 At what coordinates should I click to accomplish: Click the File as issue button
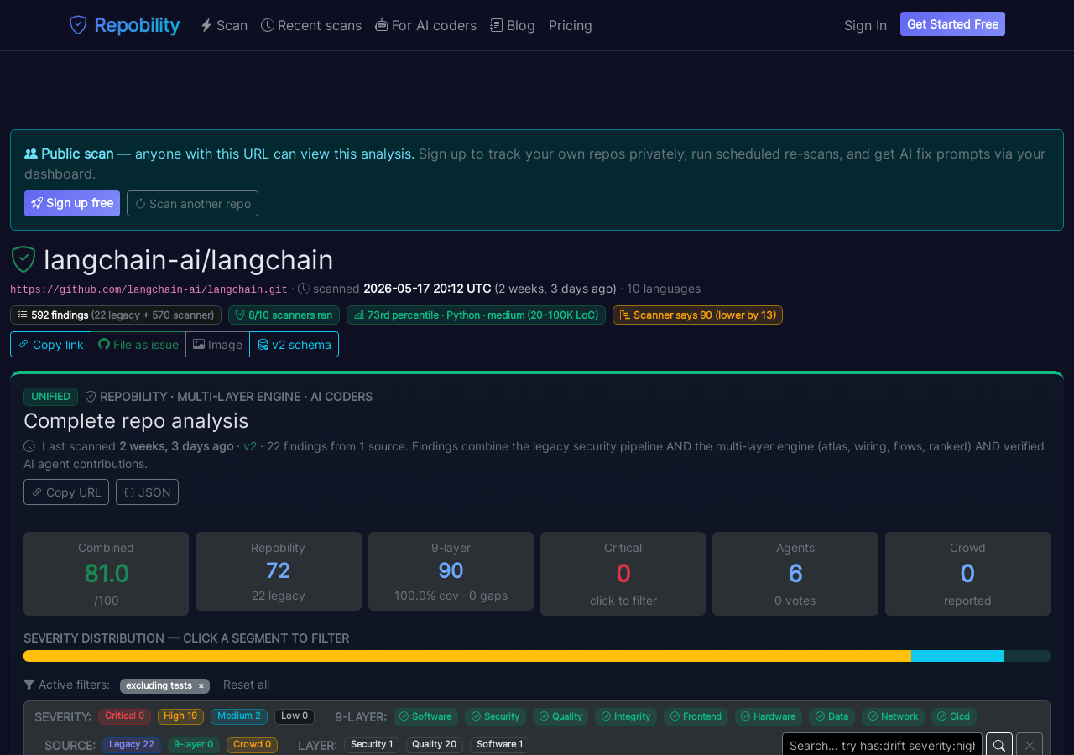click(138, 344)
